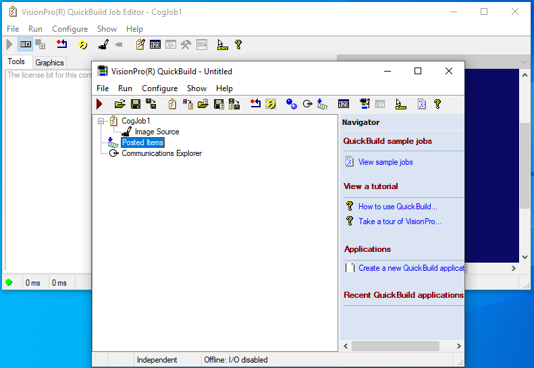Switch to Graphics tab in Job Editor
The height and width of the screenshot is (368, 534).
(49, 63)
